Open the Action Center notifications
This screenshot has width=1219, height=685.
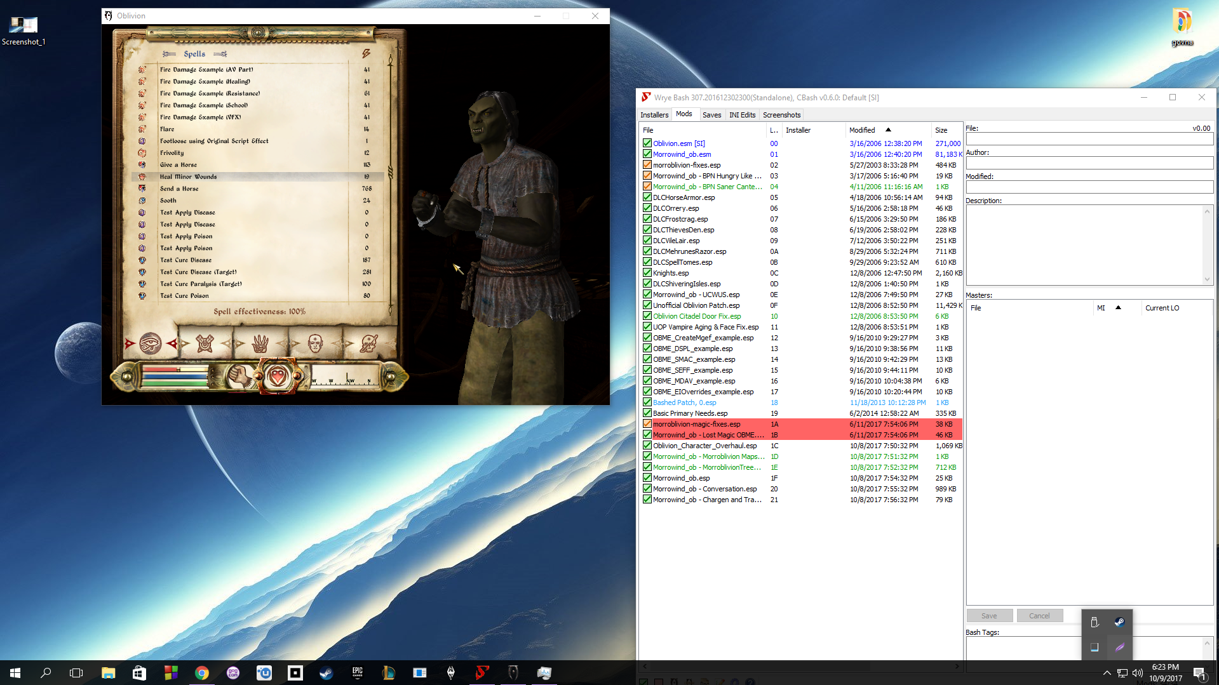pos(1199,673)
